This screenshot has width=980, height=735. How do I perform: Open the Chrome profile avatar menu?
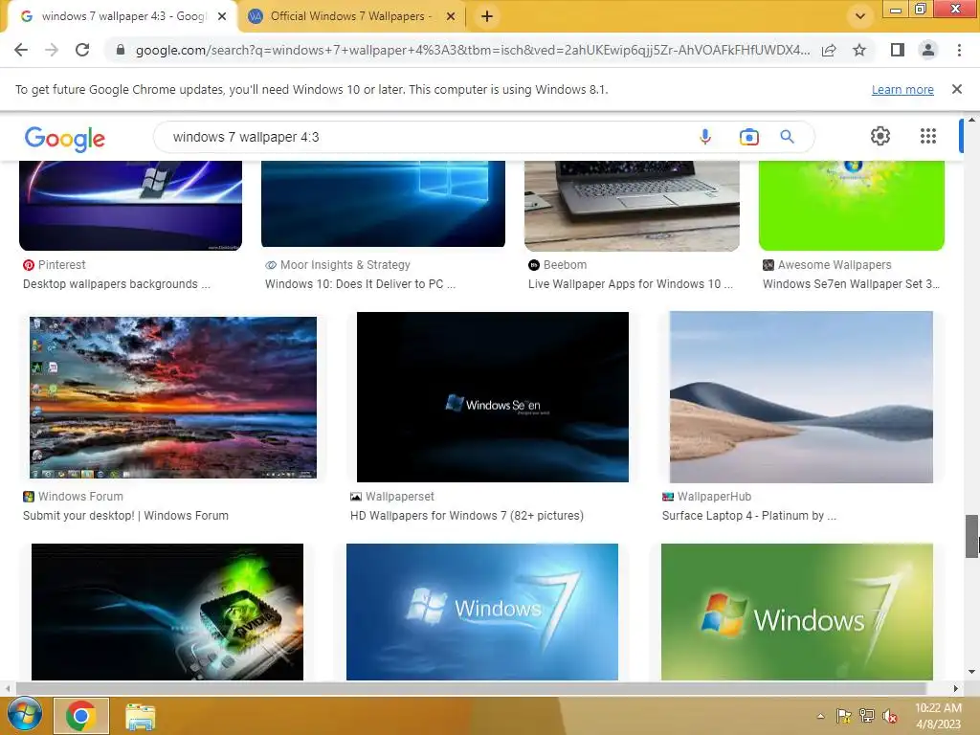tap(928, 50)
